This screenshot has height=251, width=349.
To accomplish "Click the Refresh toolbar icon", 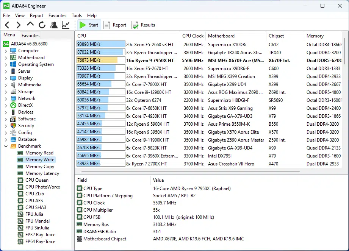I will click(42, 25).
